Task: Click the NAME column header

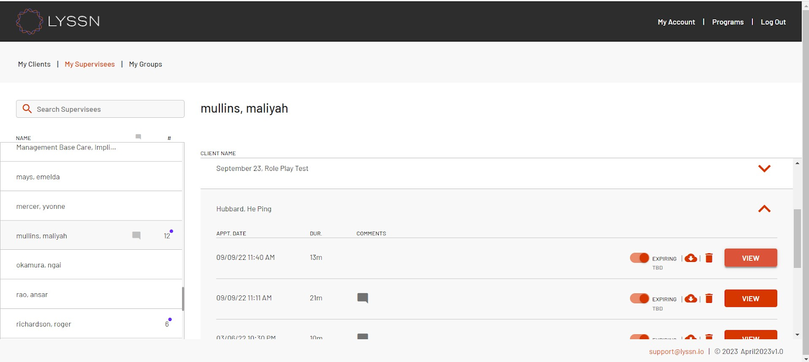Action: click(x=23, y=138)
